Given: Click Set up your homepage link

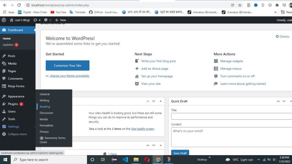Looking at the screenshot, I should (x=157, y=76).
